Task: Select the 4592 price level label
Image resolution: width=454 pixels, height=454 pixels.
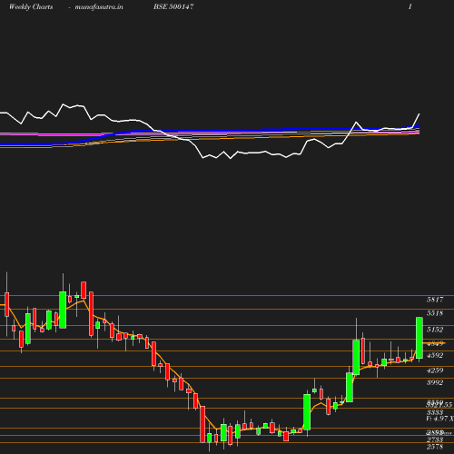Action: pyautogui.click(x=435, y=355)
